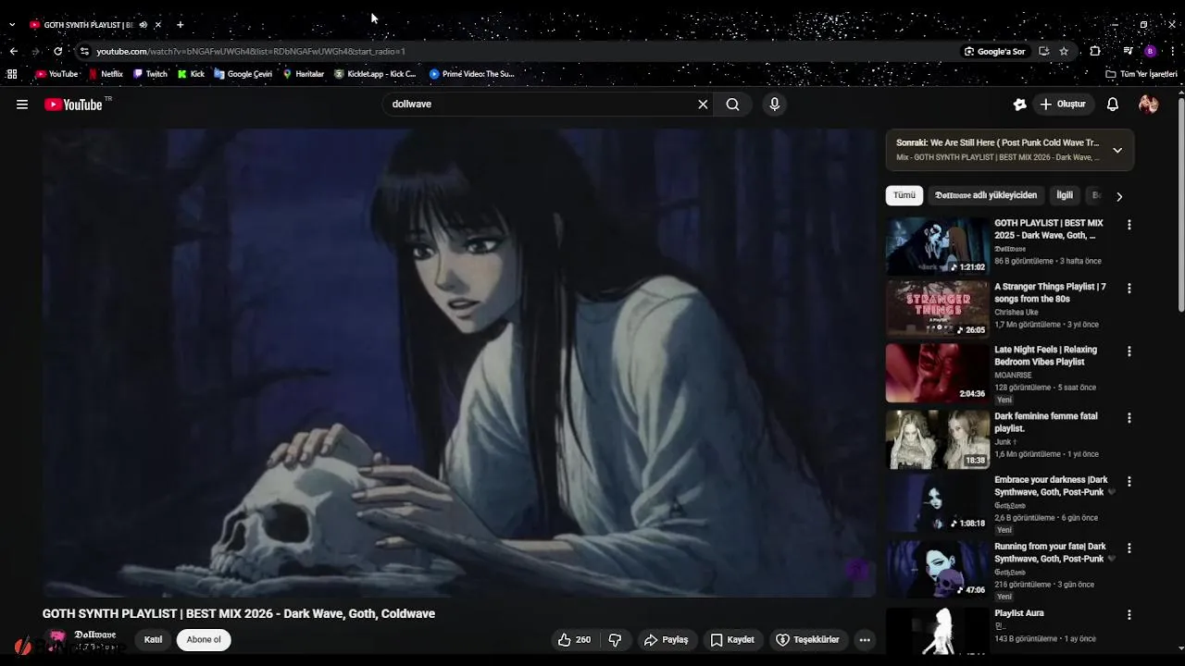1185x666 pixels.
Task: Open the Chrome profile B avatar
Action: click(x=1150, y=51)
